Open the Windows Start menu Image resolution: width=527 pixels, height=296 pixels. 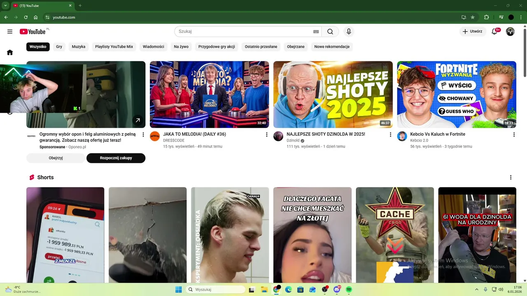coord(178,289)
